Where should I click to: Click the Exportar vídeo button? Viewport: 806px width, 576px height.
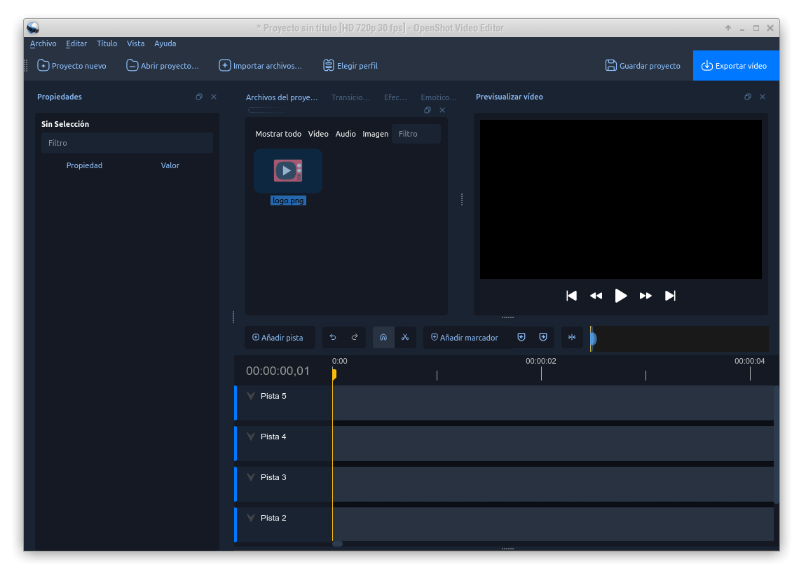(735, 66)
